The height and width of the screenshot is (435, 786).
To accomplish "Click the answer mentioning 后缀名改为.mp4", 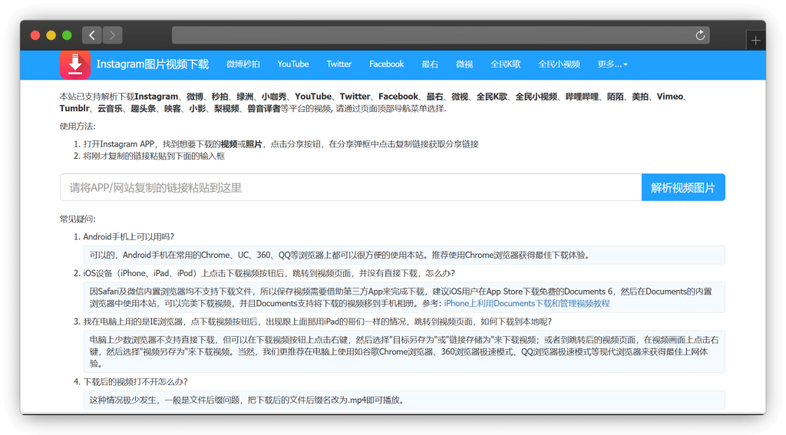I will [404, 400].
